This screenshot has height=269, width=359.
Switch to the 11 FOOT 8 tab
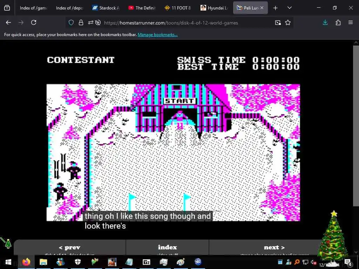178,8
